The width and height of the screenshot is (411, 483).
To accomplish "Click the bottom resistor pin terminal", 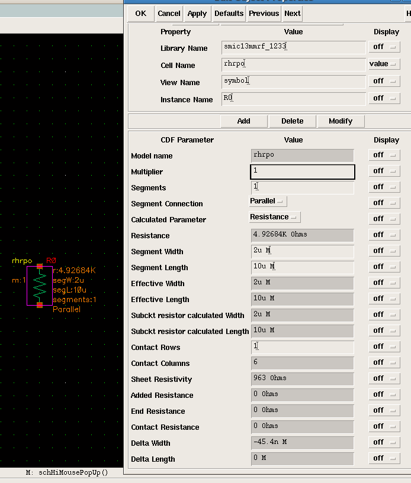I will [40, 305].
